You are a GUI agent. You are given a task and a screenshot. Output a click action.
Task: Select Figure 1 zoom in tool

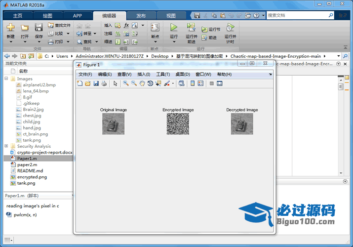[x=126, y=83]
